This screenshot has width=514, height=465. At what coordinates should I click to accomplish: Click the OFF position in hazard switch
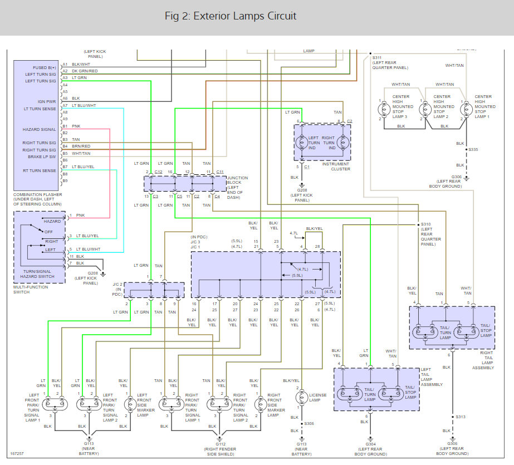pyautogui.click(x=48, y=232)
